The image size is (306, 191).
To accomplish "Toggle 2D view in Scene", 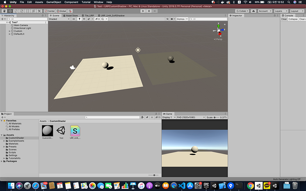I will coord(73,19).
